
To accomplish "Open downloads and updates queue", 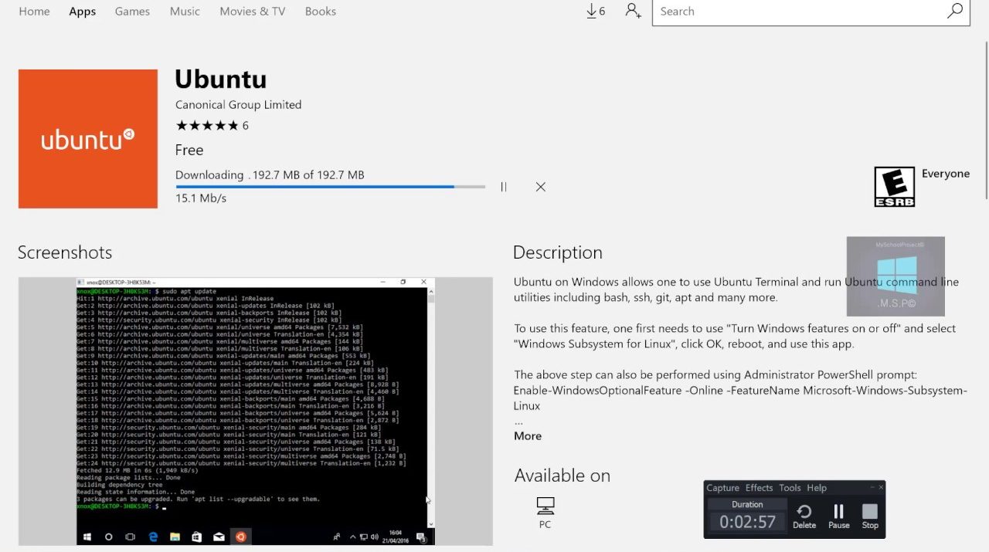I will click(595, 12).
